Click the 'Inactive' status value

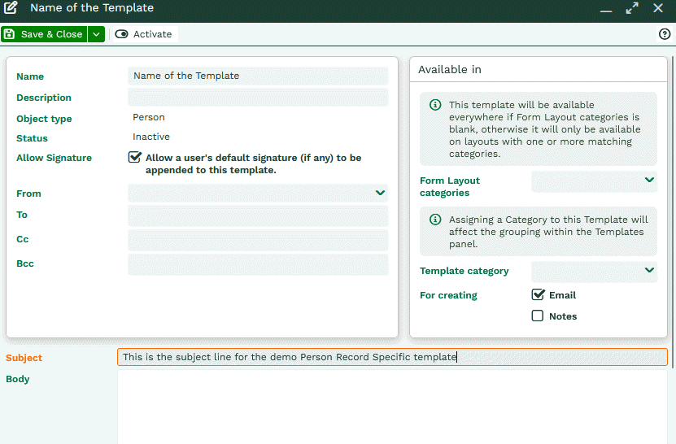tap(151, 137)
